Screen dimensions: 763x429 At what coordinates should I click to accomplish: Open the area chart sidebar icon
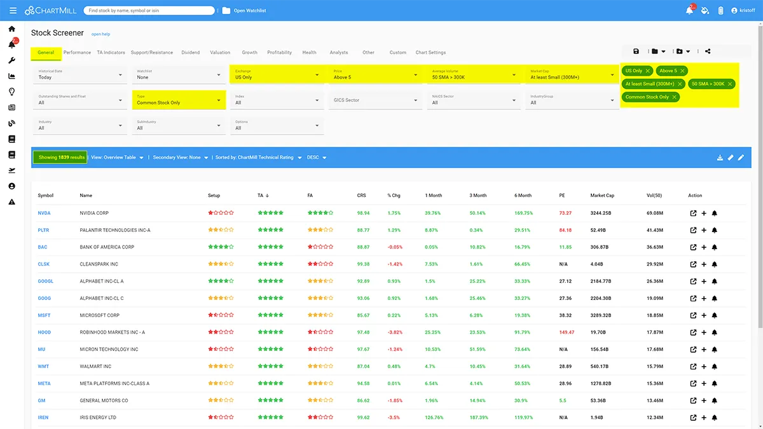(x=12, y=76)
